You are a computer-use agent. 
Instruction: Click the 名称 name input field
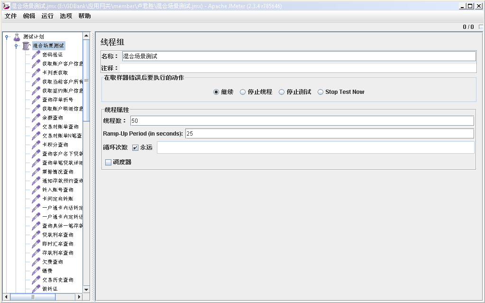(299, 56)
